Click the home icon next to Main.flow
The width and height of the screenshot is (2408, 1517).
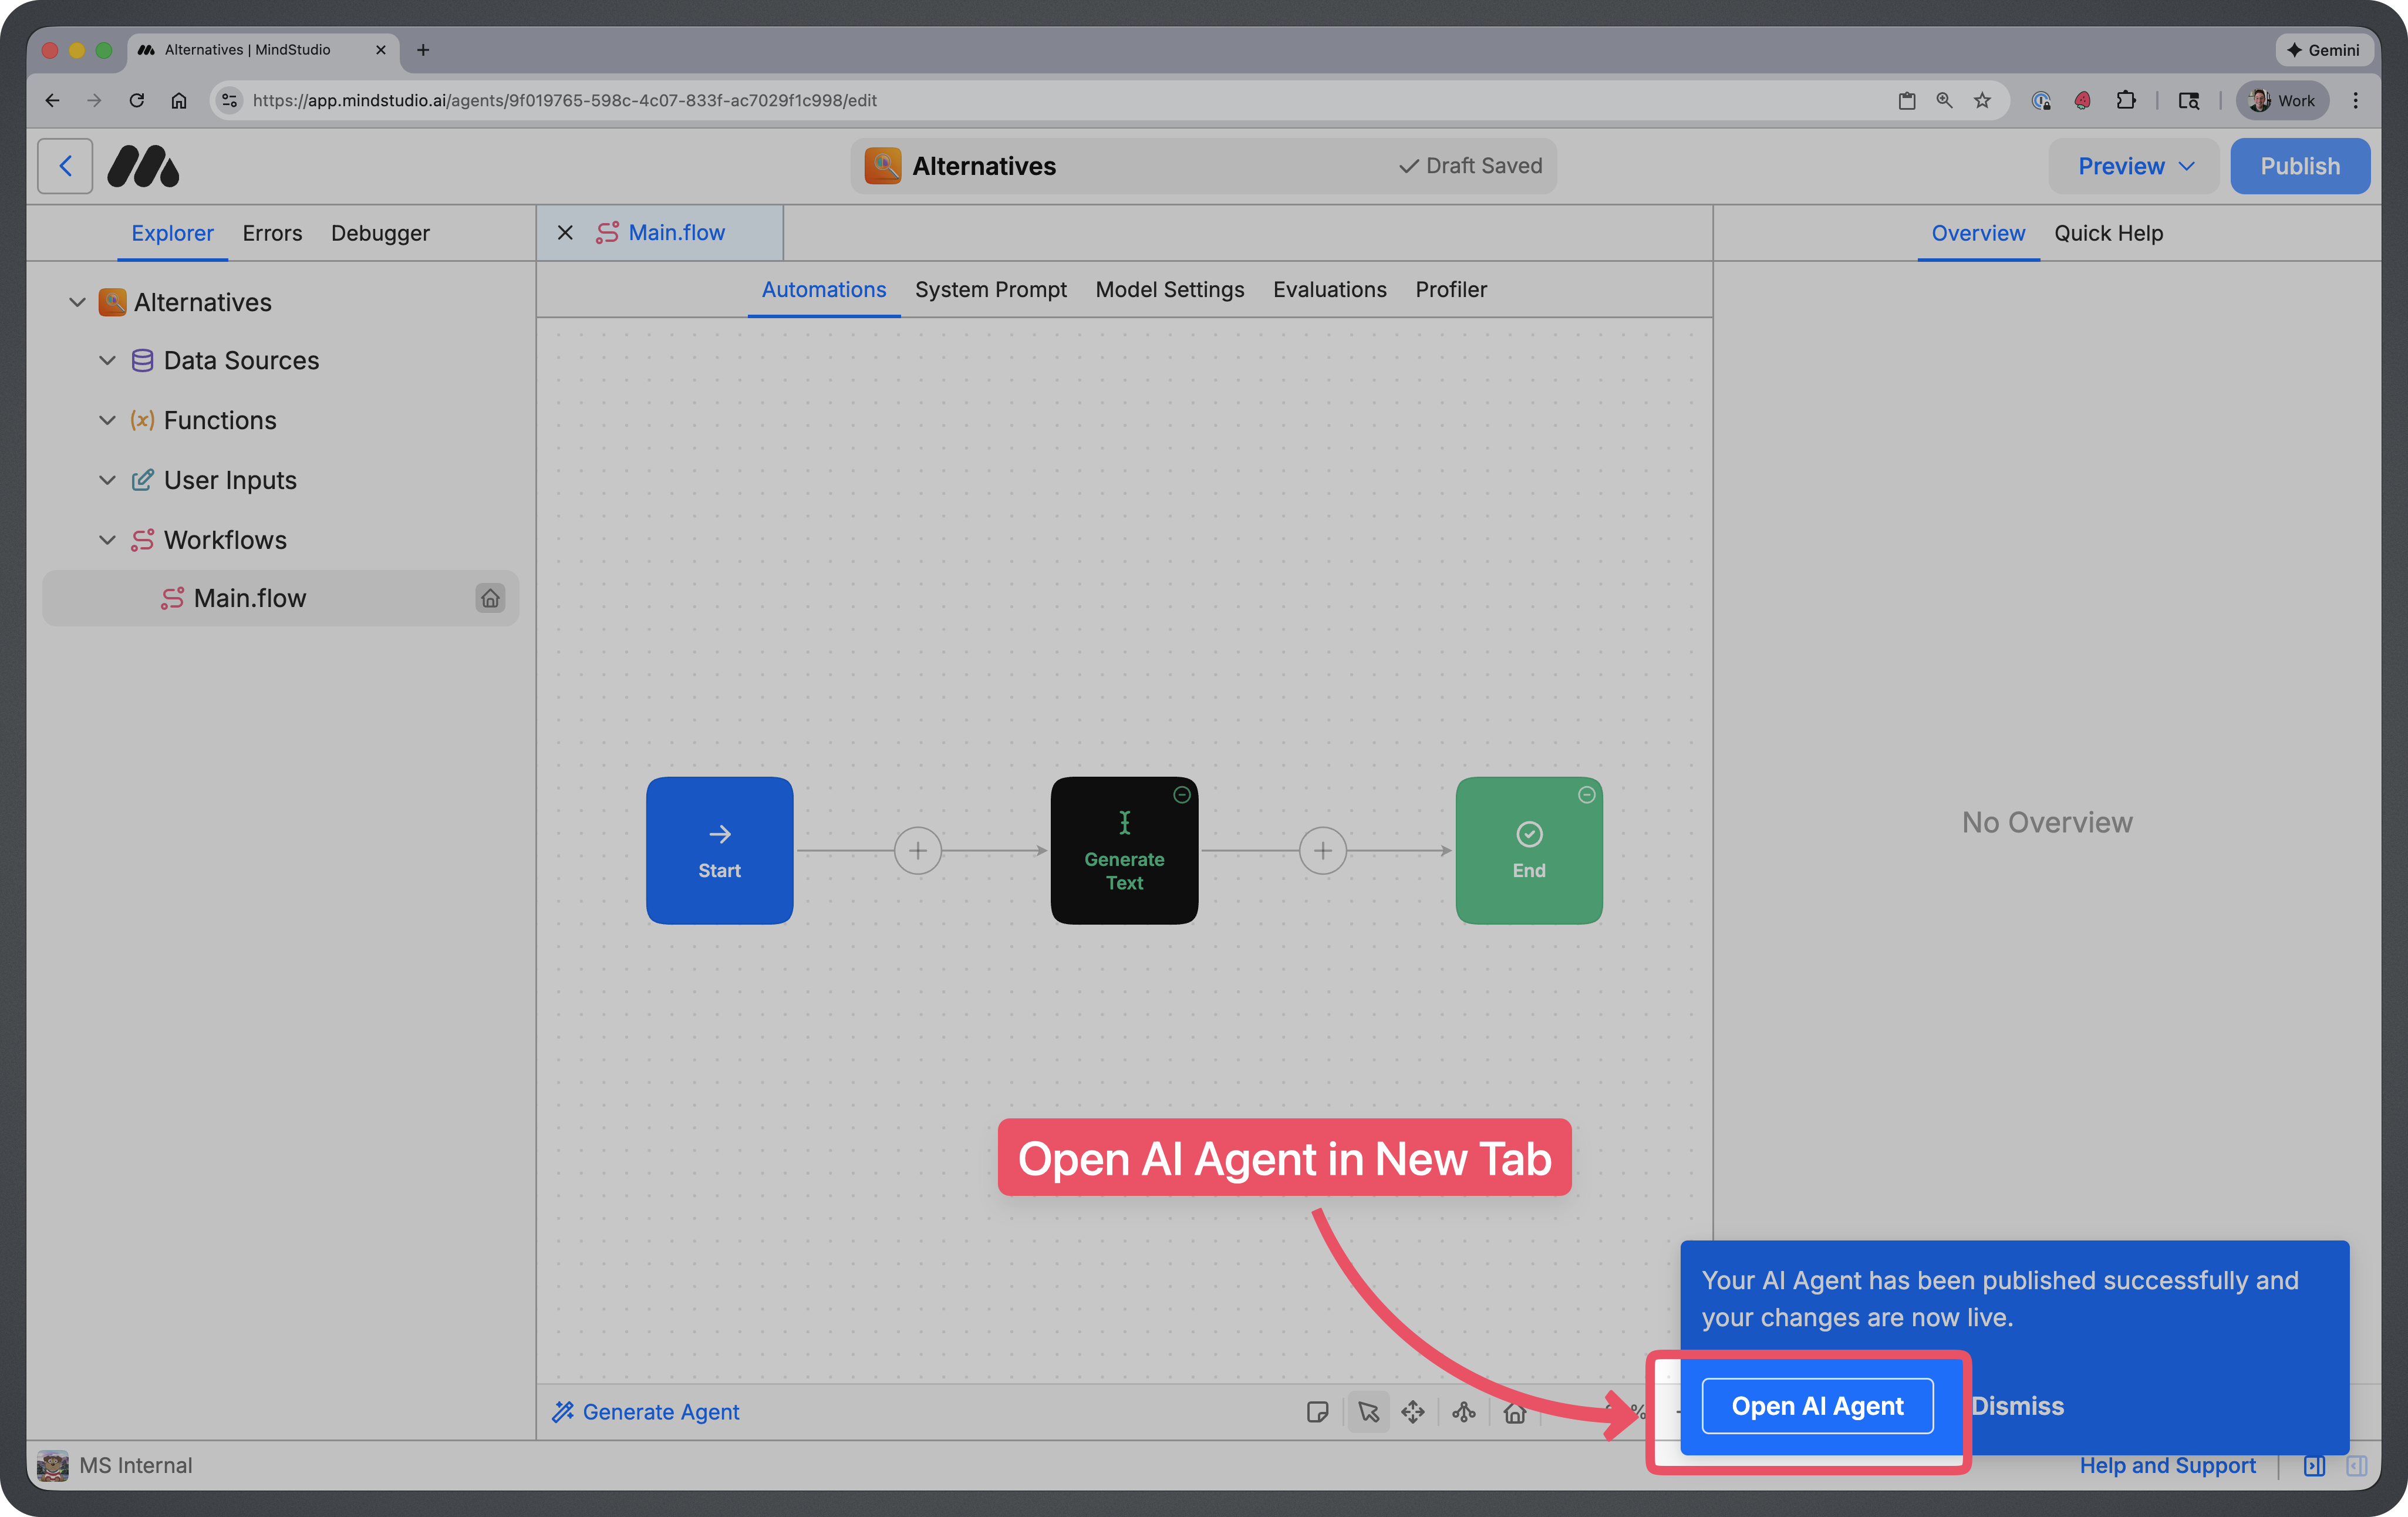[x=491, y=598]
